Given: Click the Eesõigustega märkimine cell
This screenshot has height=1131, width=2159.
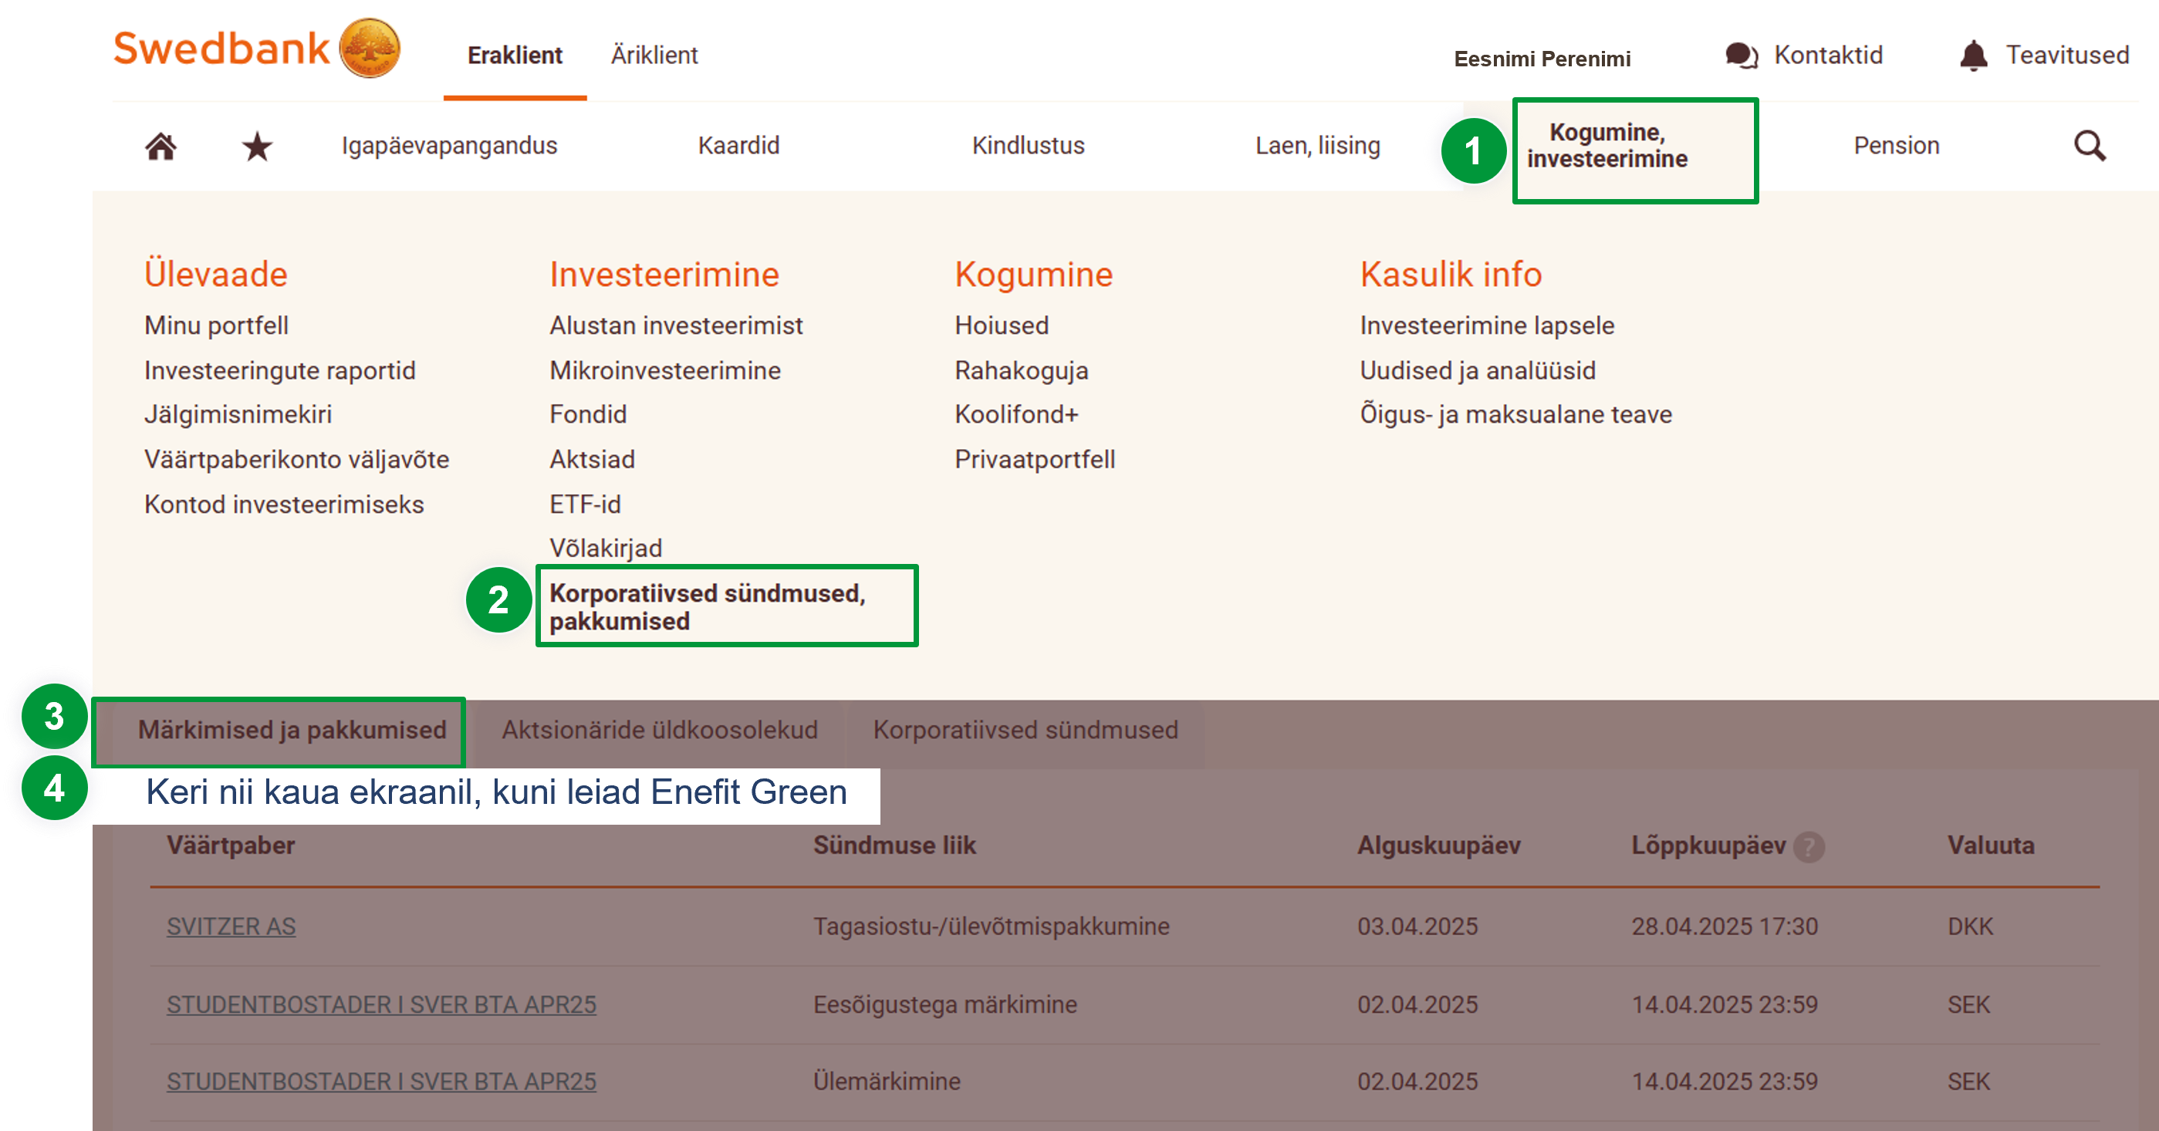Looking at the screenshot, I should [944, 1004].
